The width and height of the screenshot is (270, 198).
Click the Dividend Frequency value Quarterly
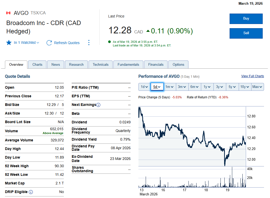click(123, 131)
